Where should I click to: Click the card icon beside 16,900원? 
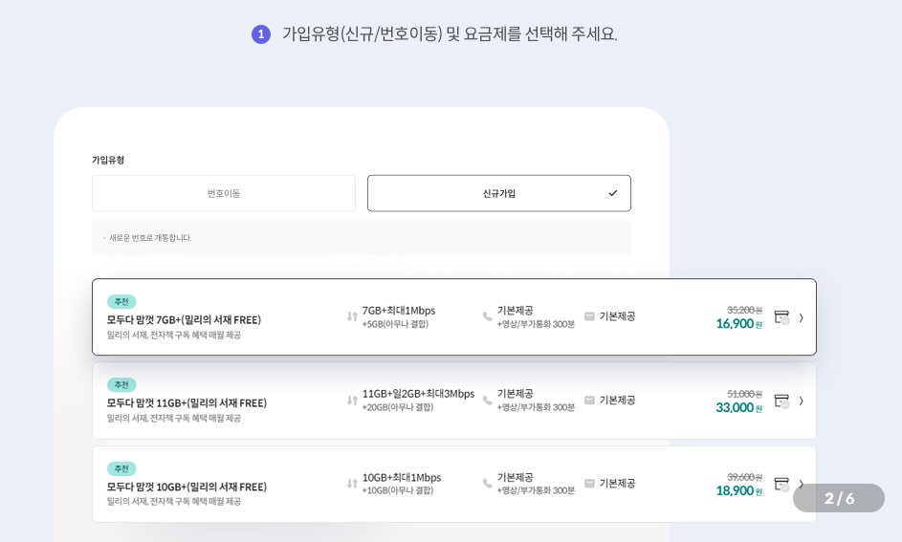point(781,317)
